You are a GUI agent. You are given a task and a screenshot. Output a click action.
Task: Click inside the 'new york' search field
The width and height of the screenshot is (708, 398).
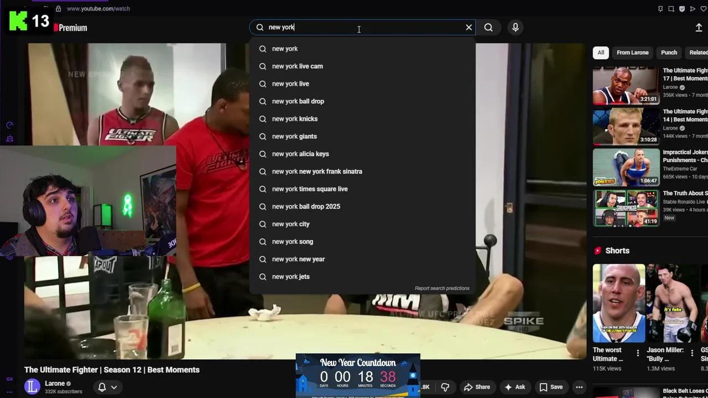(362, 27)
